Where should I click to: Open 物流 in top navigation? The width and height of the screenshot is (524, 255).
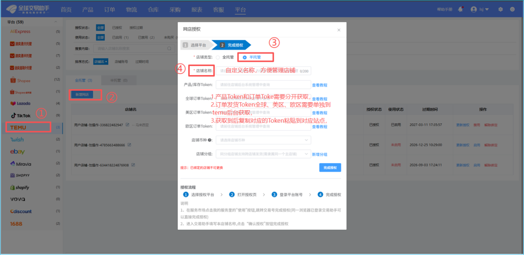pos(131,9)
